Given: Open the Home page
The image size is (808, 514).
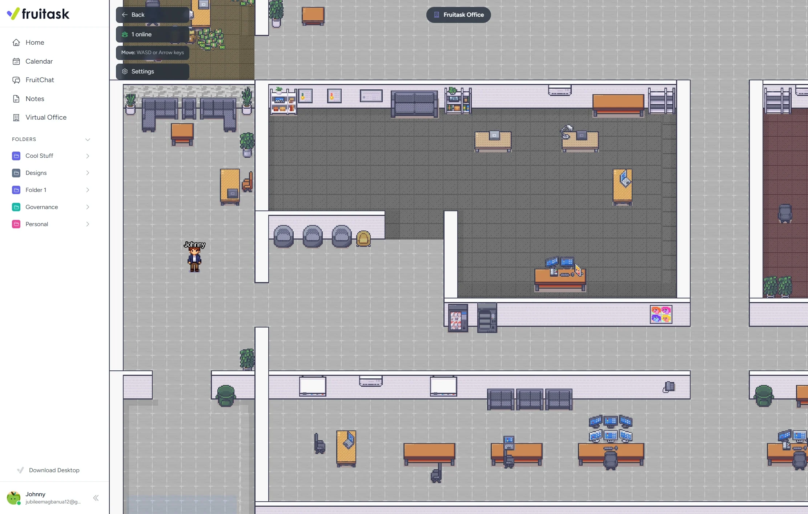Looking at the screenshot, I should 35,43.
